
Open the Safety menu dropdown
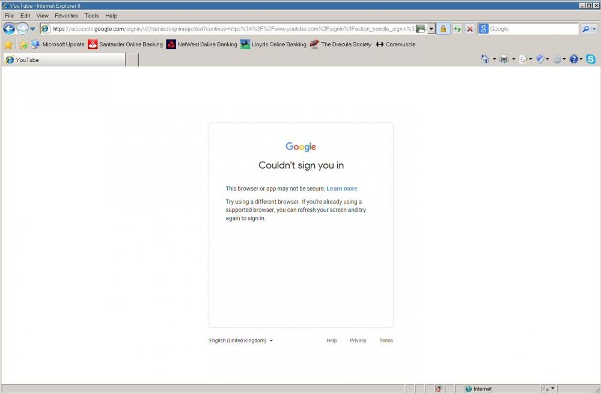[542, 59]
